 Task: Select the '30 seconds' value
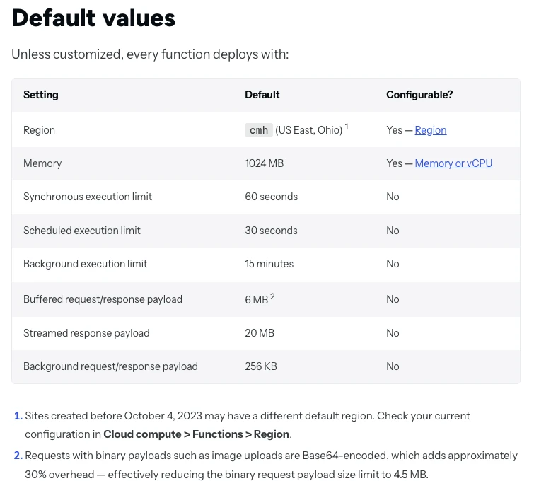(x=271, y=231)
